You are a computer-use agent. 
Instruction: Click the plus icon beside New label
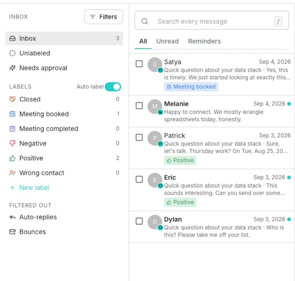tap(13, 187)
